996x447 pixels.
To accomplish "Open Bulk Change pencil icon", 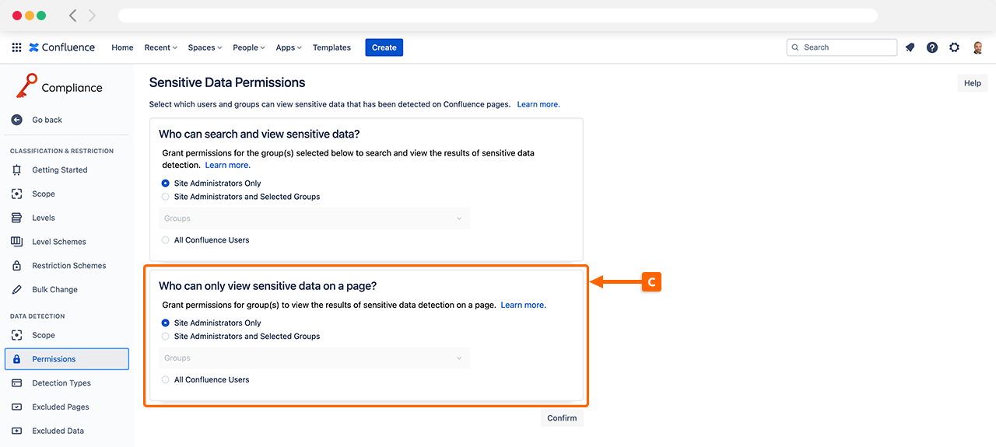I will click(x=16, y=289).
